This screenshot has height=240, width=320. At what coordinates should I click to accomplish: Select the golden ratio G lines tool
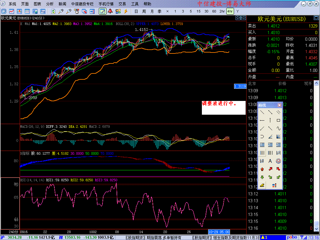click(262, 145)
